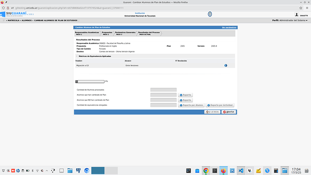Click the shield tracking protection icon
Image resolution: width=311 pixels, height=175 pixels.
(x=3, y=8)
